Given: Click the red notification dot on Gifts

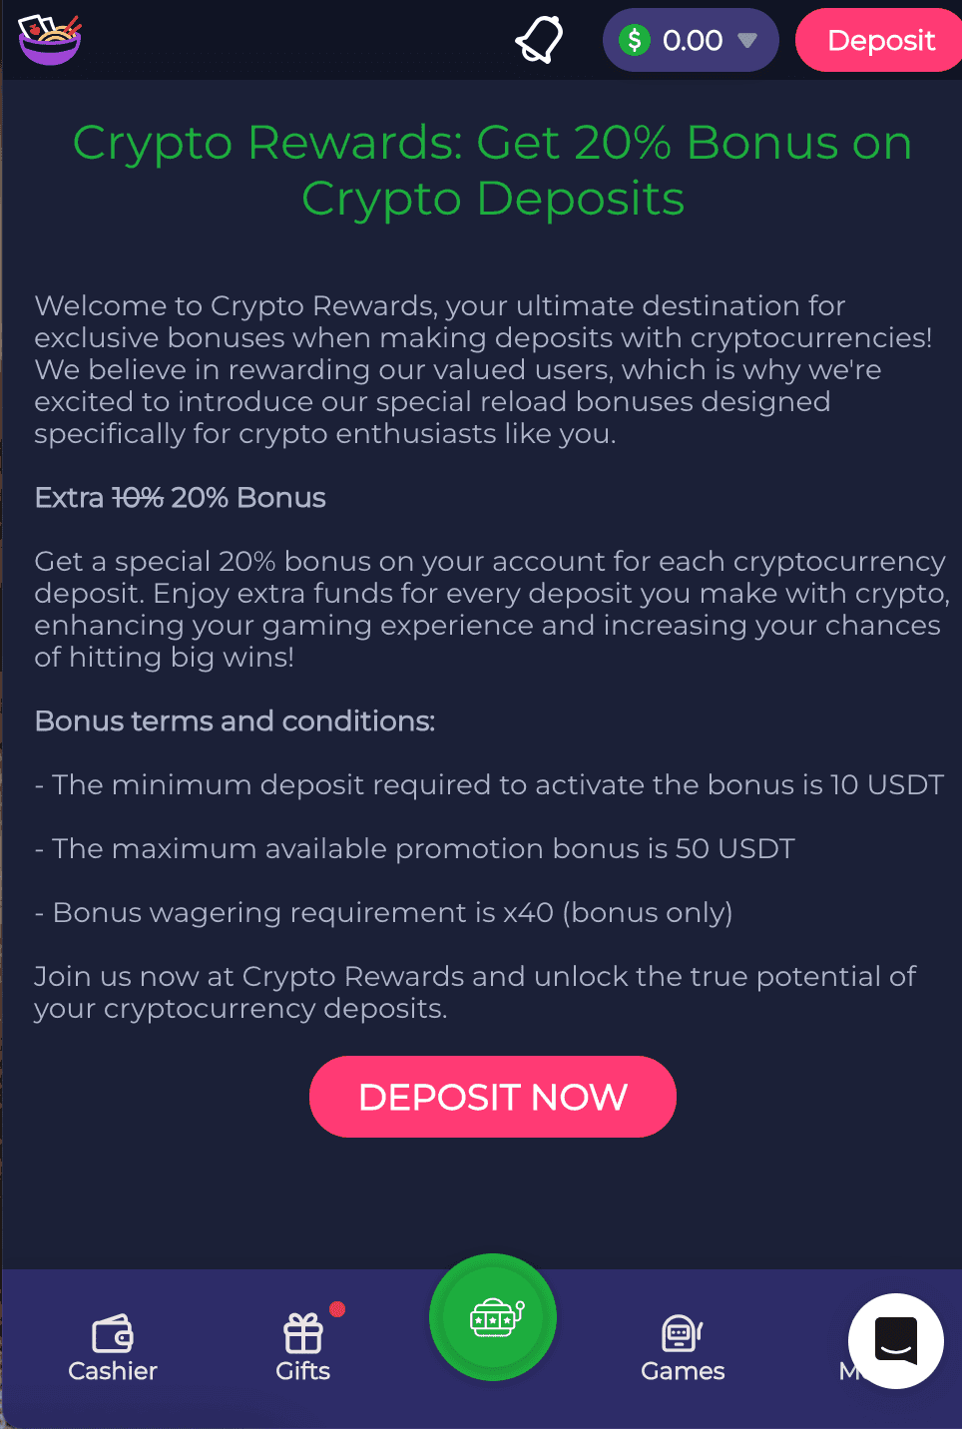Looking at the screenshot, I should [337, 1309].
